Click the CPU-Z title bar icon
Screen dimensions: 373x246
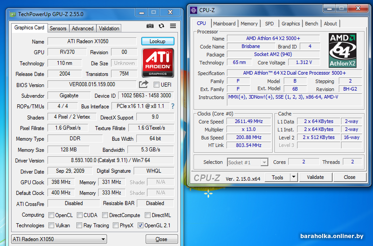point(193,10)
